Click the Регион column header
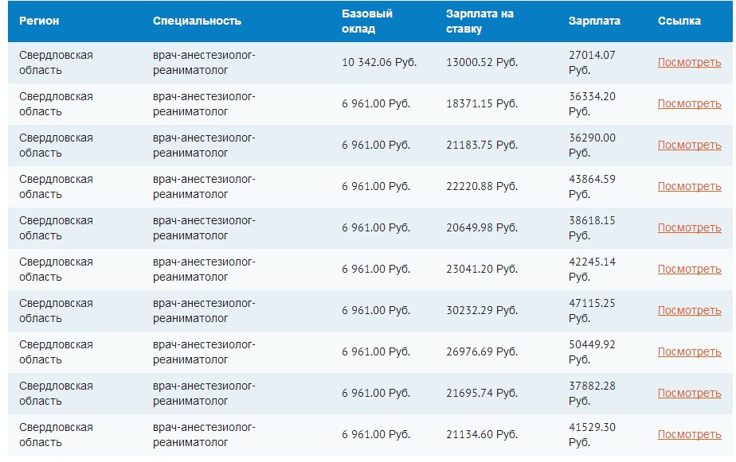 coord(39,21)
